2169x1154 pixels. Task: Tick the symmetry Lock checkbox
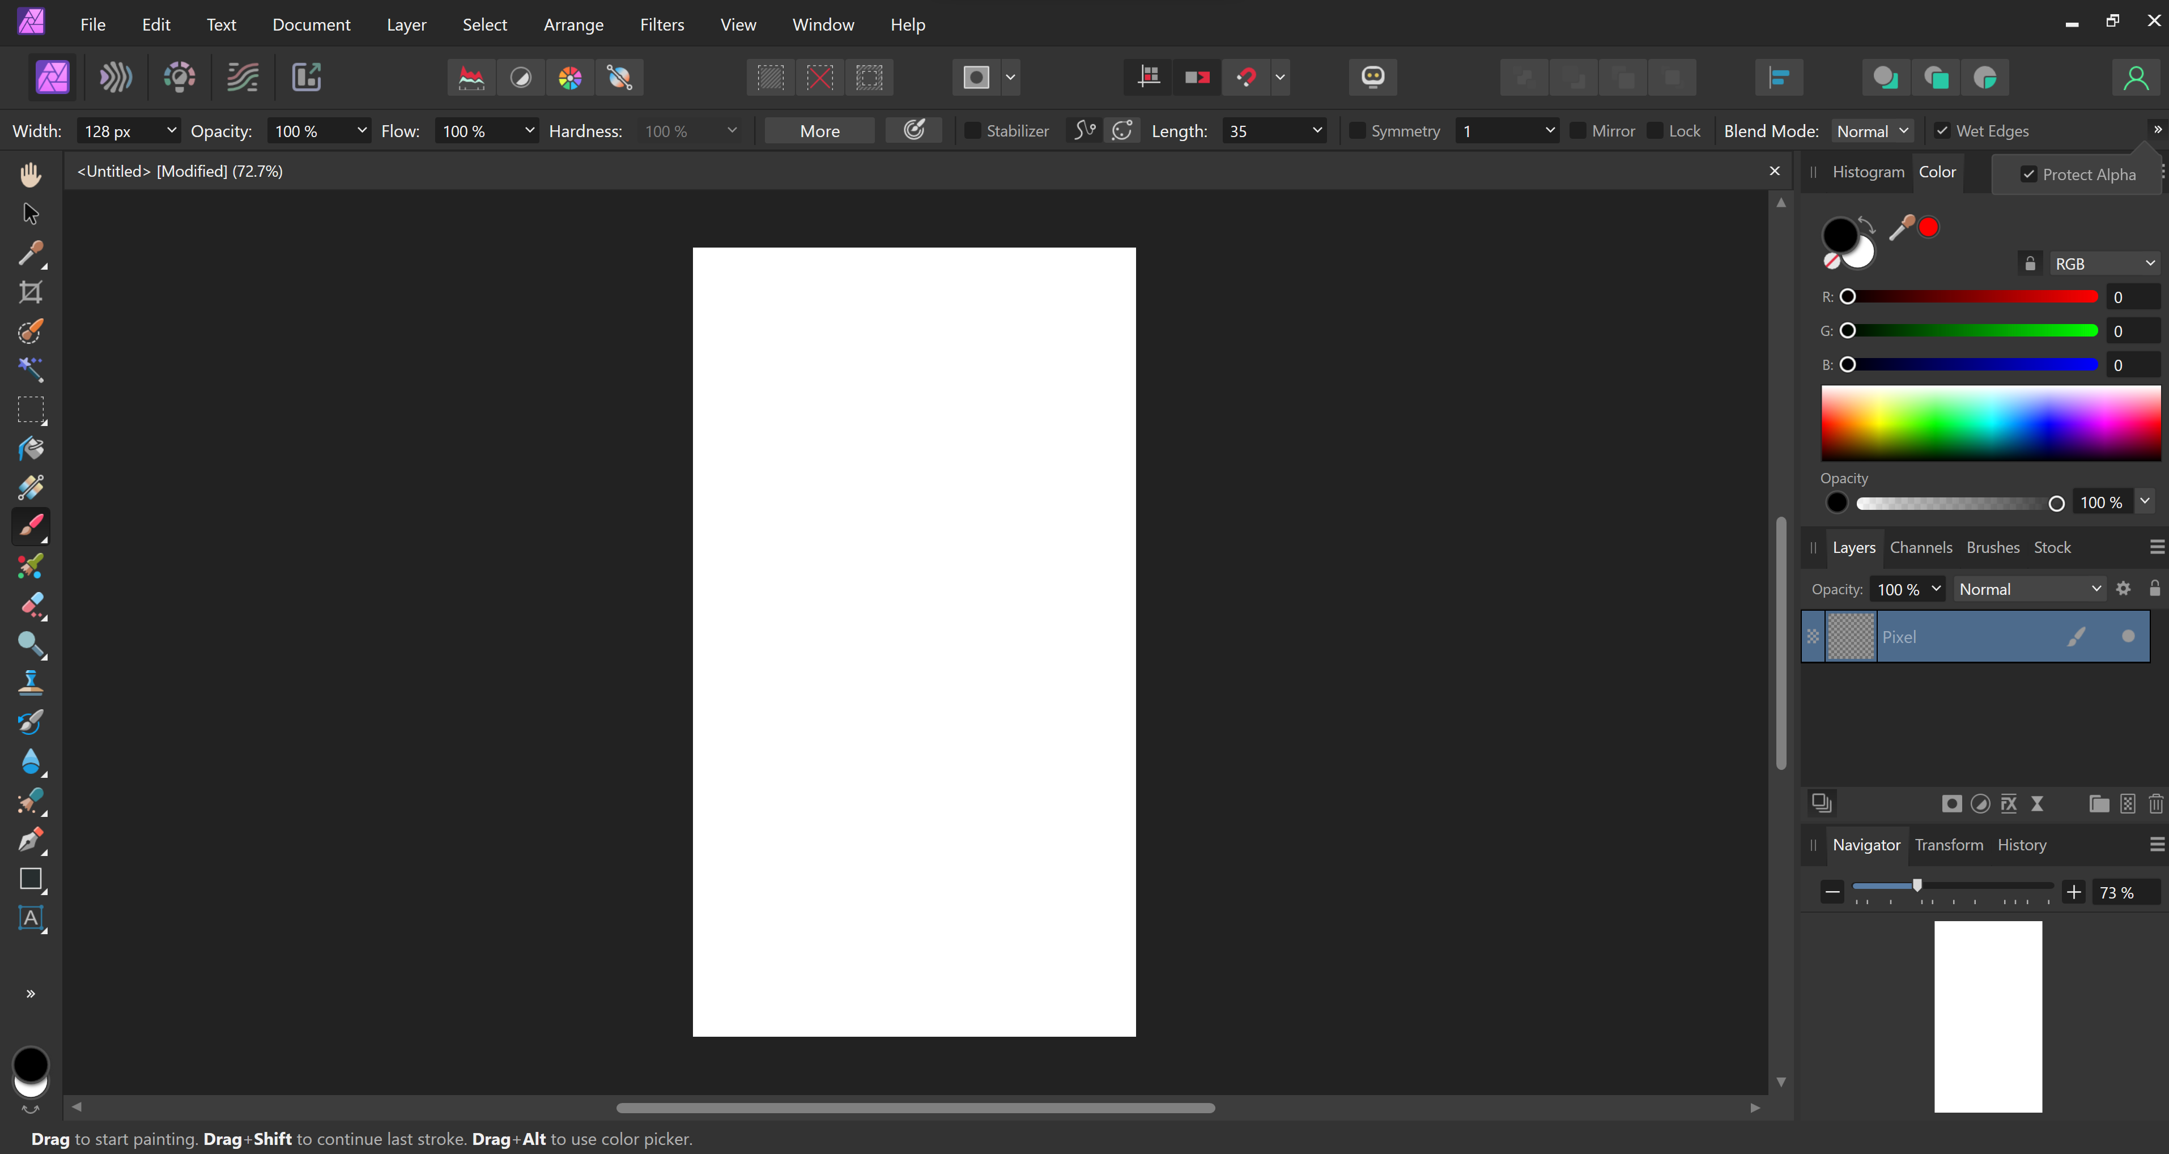click(x=1655, y=130)
